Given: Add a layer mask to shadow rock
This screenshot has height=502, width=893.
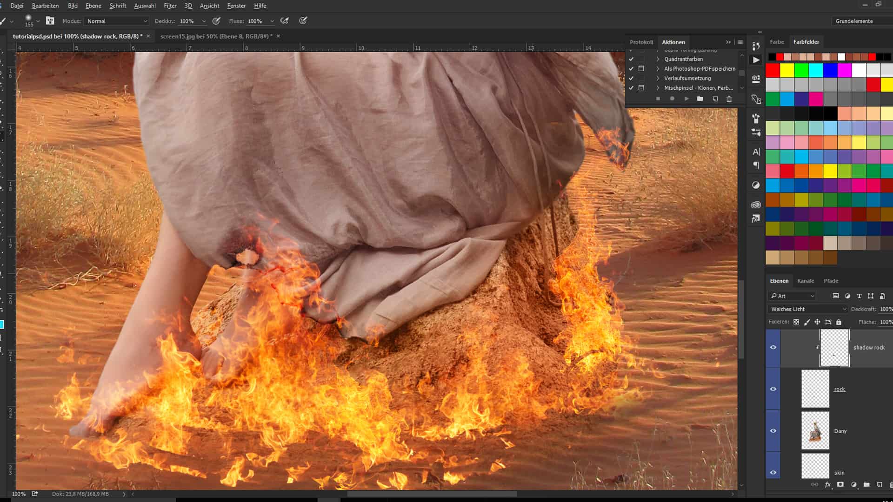Looking at the screenshot, I should coord(840,484).
